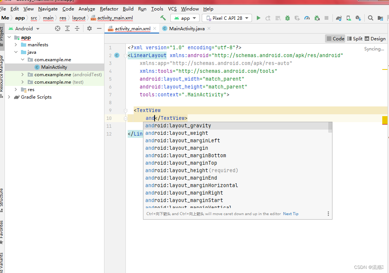This screenshot has width=389, height=273.
Task: Select the Debug app icon
Action: 288,18
